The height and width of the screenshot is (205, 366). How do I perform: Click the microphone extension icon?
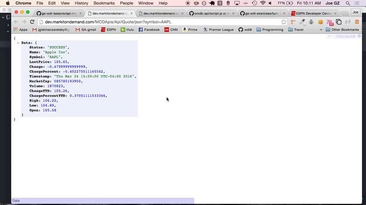[311, 22]
